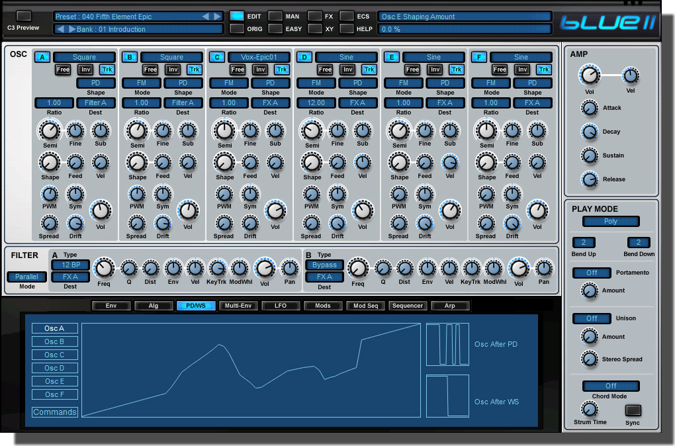This screenshot has height=446, width=675.
Task: Select the previous preset arrow
Action: click(x=206, y=17)
